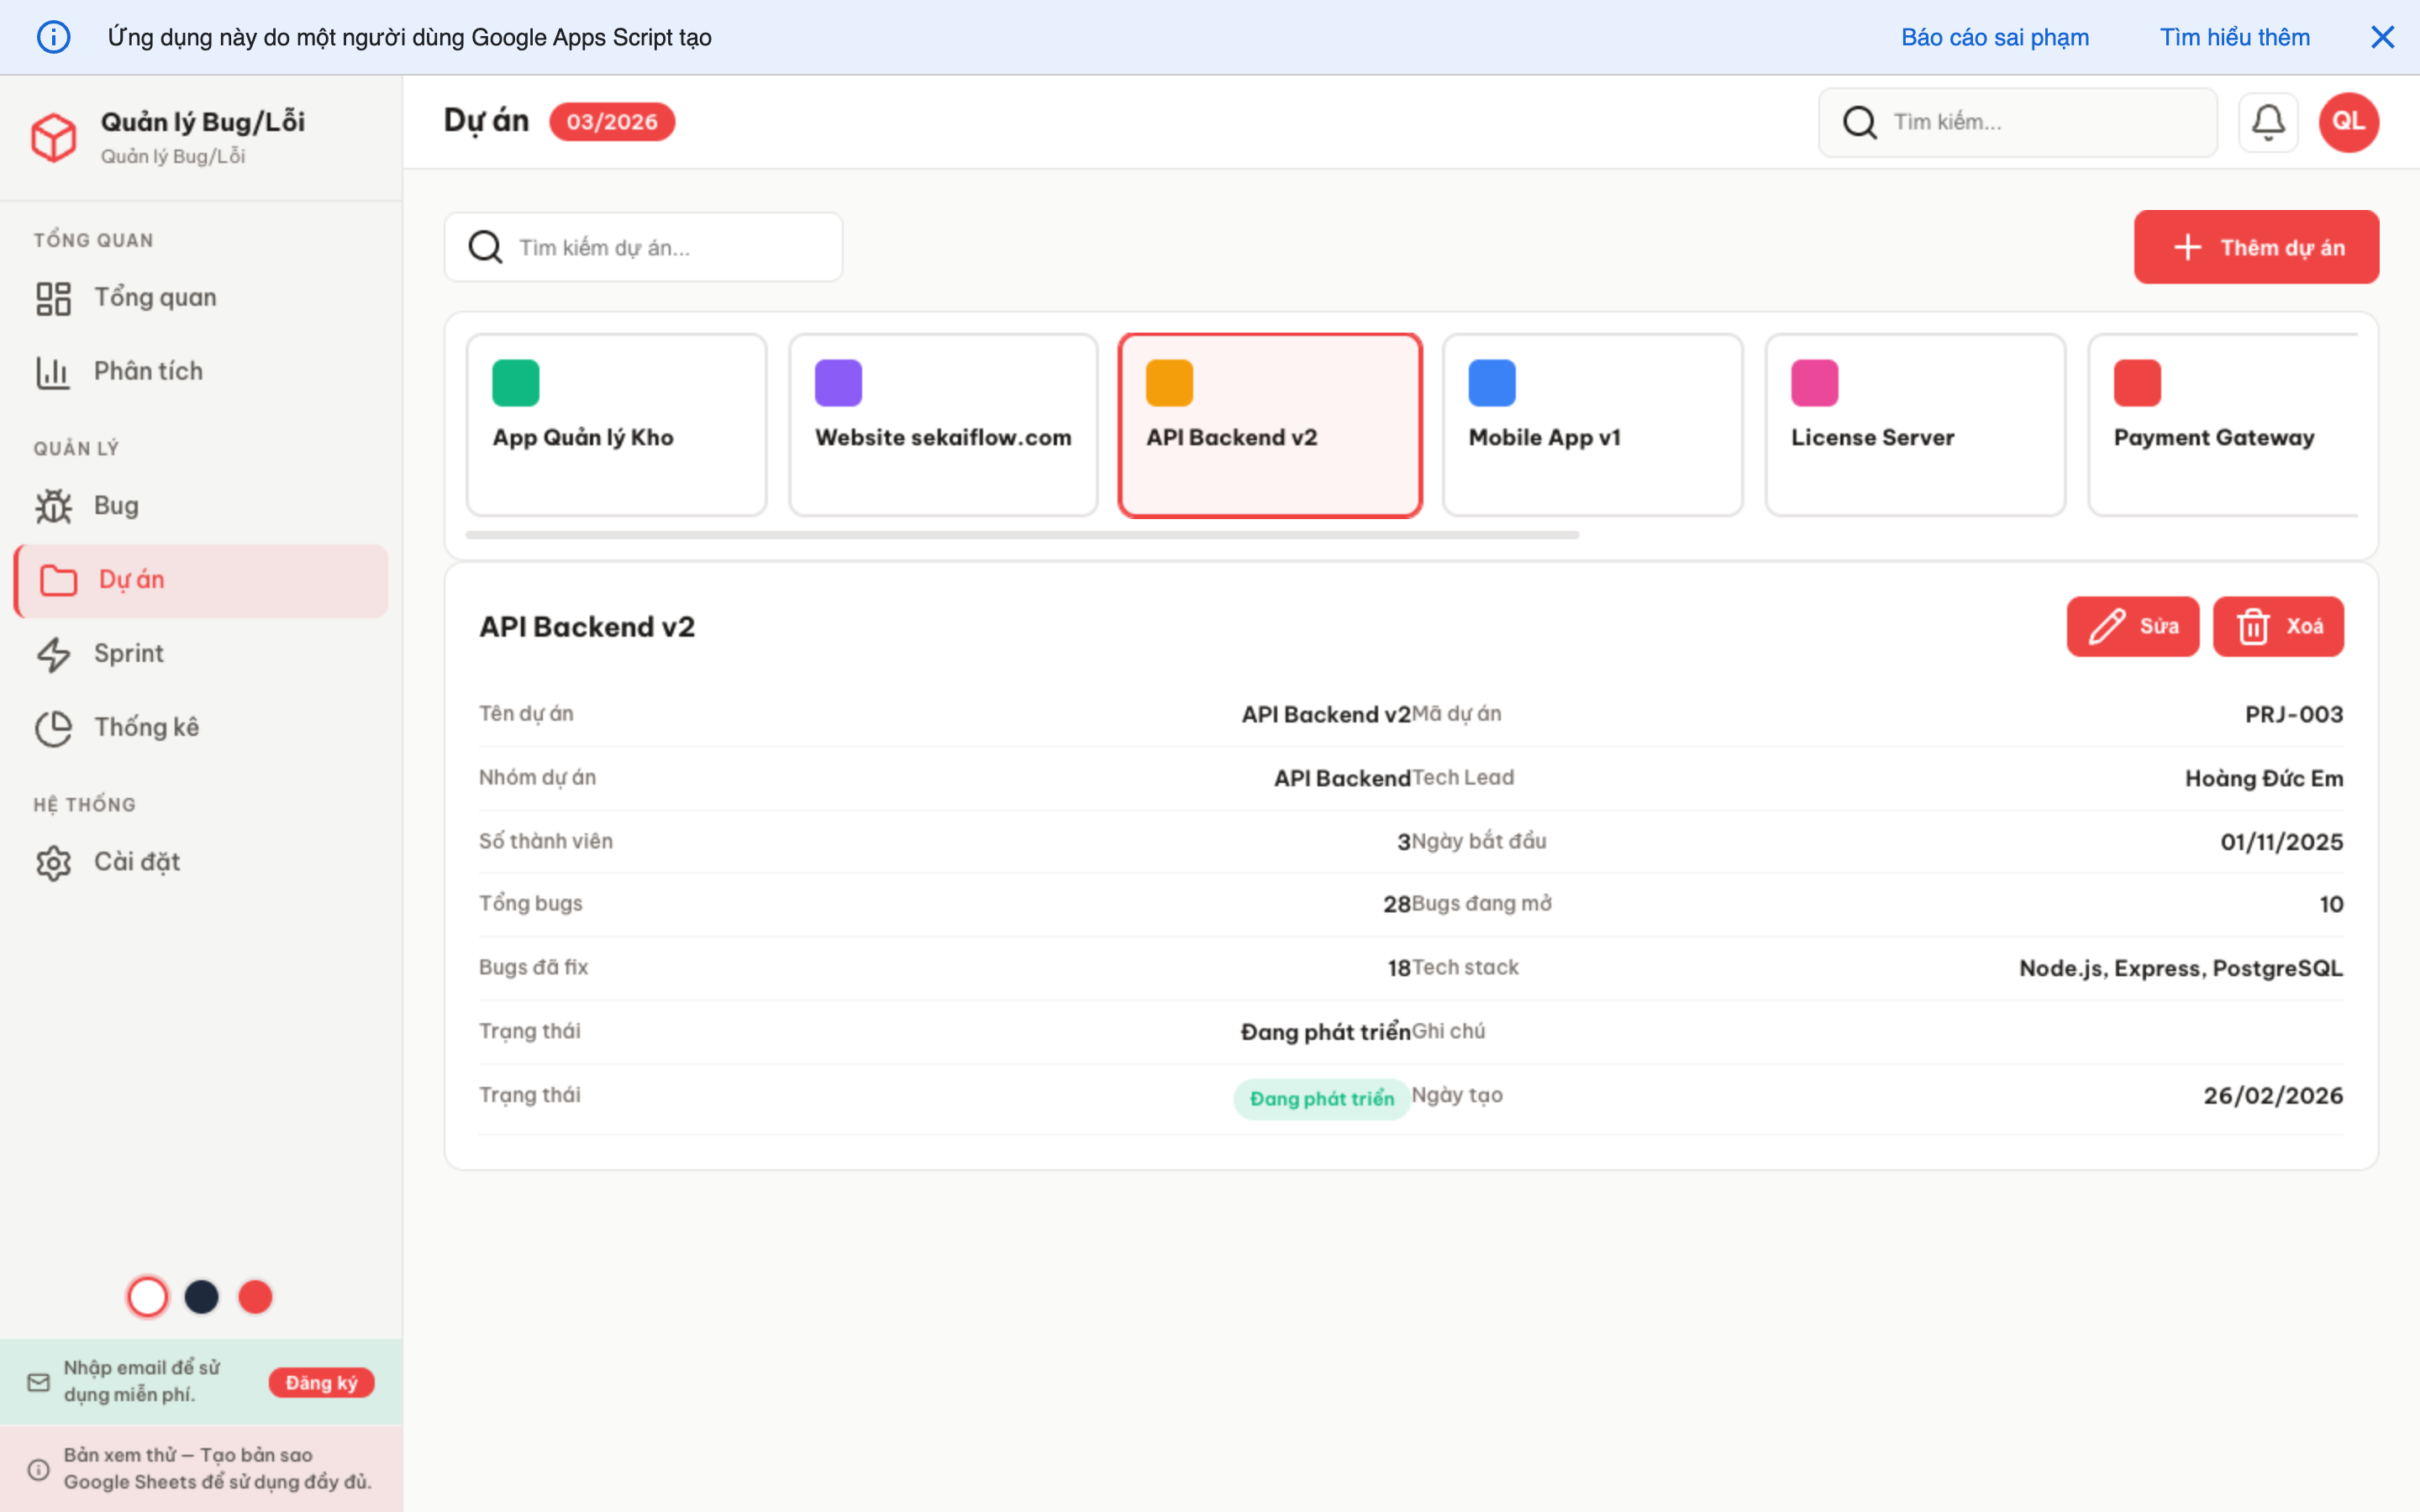Image resolution: width=2420 pixels, height=1512 pixels.
Task: Select the App Quản lý Kho project
Action: (616, 424)
